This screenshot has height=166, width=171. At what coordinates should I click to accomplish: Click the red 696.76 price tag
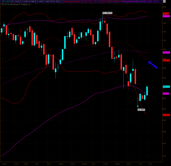[x=166, y=60]
